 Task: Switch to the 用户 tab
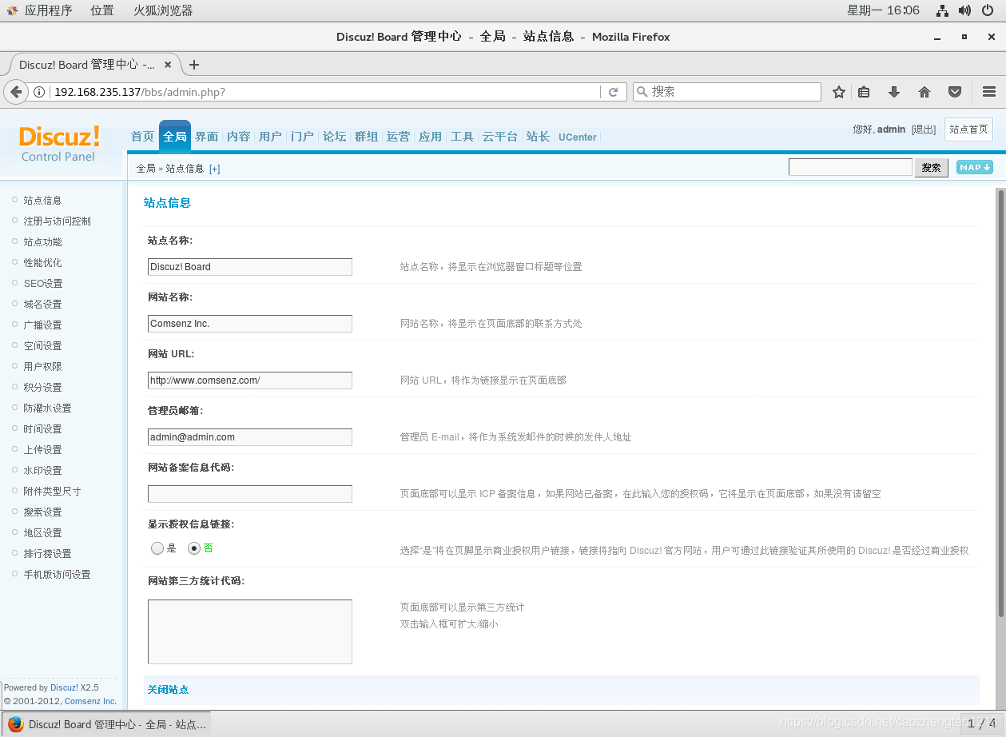pos(270,137)
